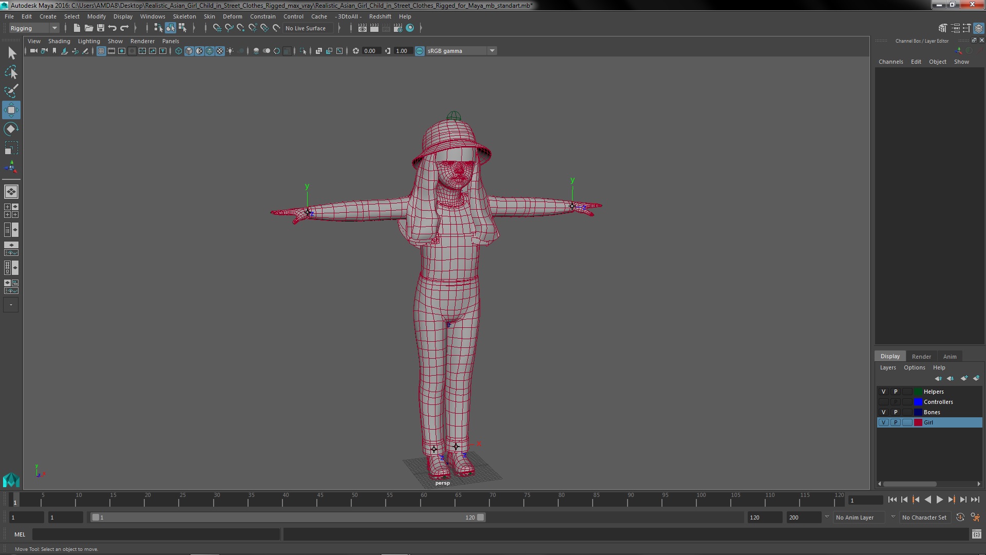Open Options menu in Layer Editor
This screenshot has width=986, height=555.
coord(914,367)
